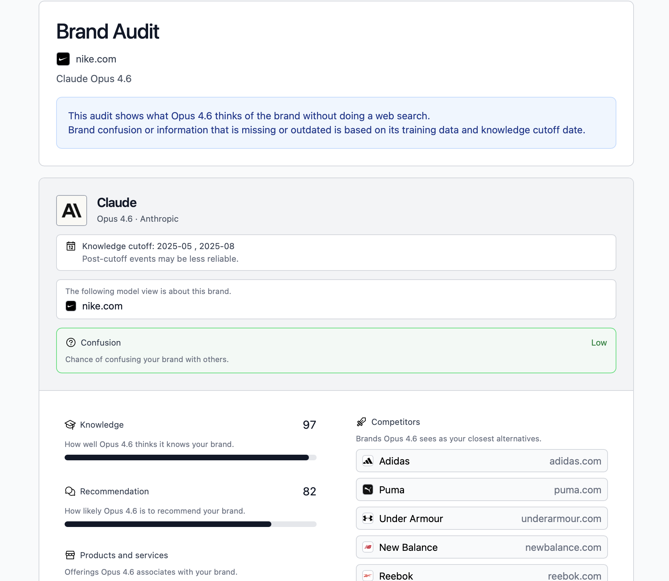Click the Puma cat logo

coord(368,490)
